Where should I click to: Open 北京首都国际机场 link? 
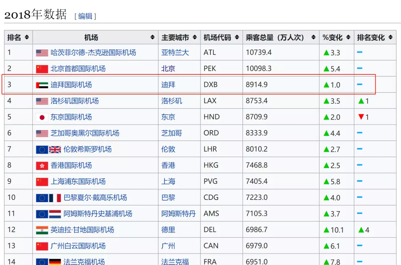point(78,69)
